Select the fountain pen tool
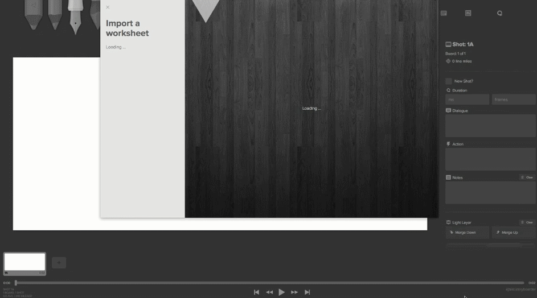537x298 pixels. (75, 14)
